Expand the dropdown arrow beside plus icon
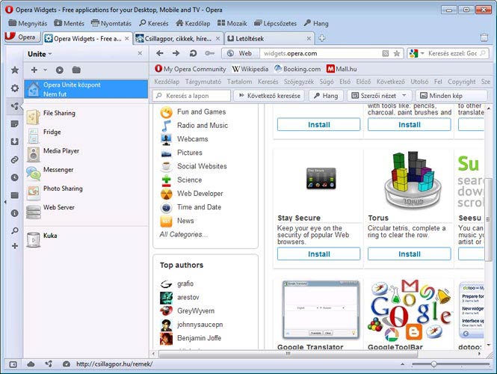This screenshot has height=374, width=497. click(45, 70)
